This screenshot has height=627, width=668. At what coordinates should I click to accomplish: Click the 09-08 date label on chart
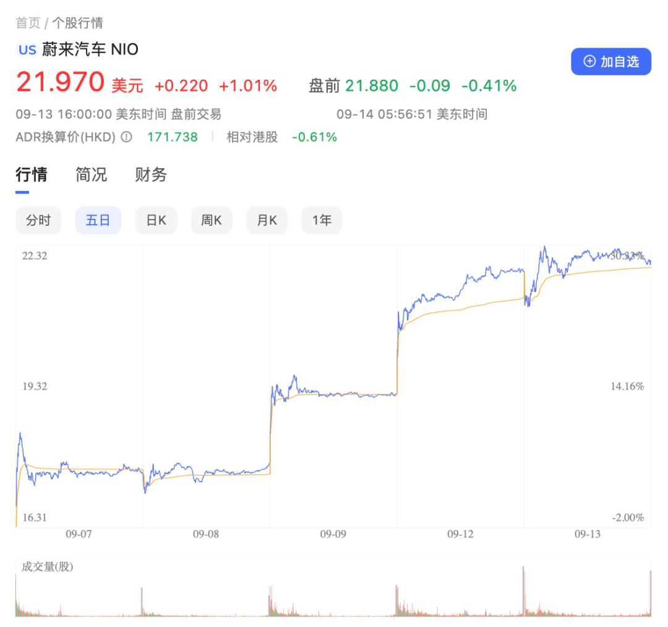[x=206, y=534]
